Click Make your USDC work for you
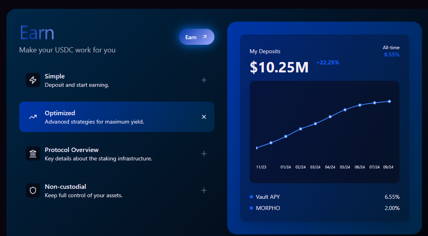The width and height of the screenshot is (428, 236). [67, 50]
